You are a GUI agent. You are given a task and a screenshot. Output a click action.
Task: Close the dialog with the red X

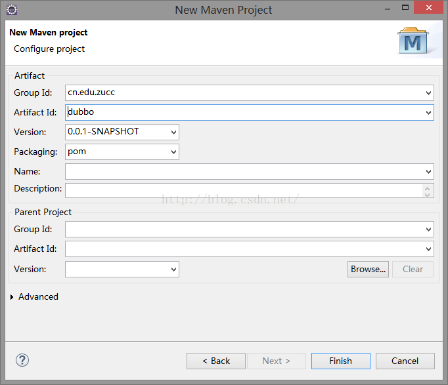428,7
